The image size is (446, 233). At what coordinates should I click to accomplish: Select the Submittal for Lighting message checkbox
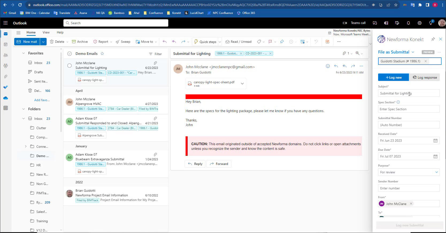coord(70,66)
